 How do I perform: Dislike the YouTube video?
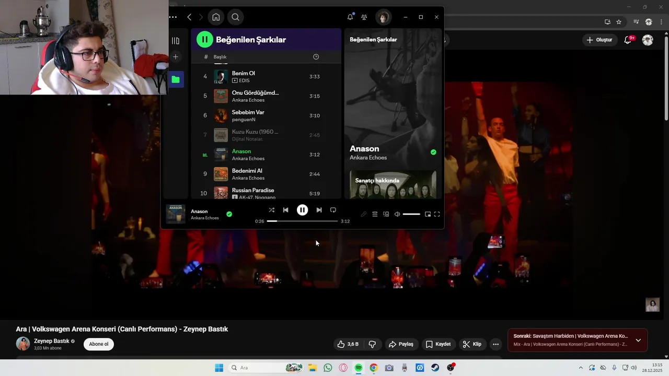[373, 344]
